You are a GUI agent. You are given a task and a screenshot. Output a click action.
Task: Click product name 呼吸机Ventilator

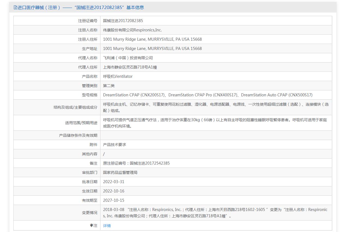point(118,76)
